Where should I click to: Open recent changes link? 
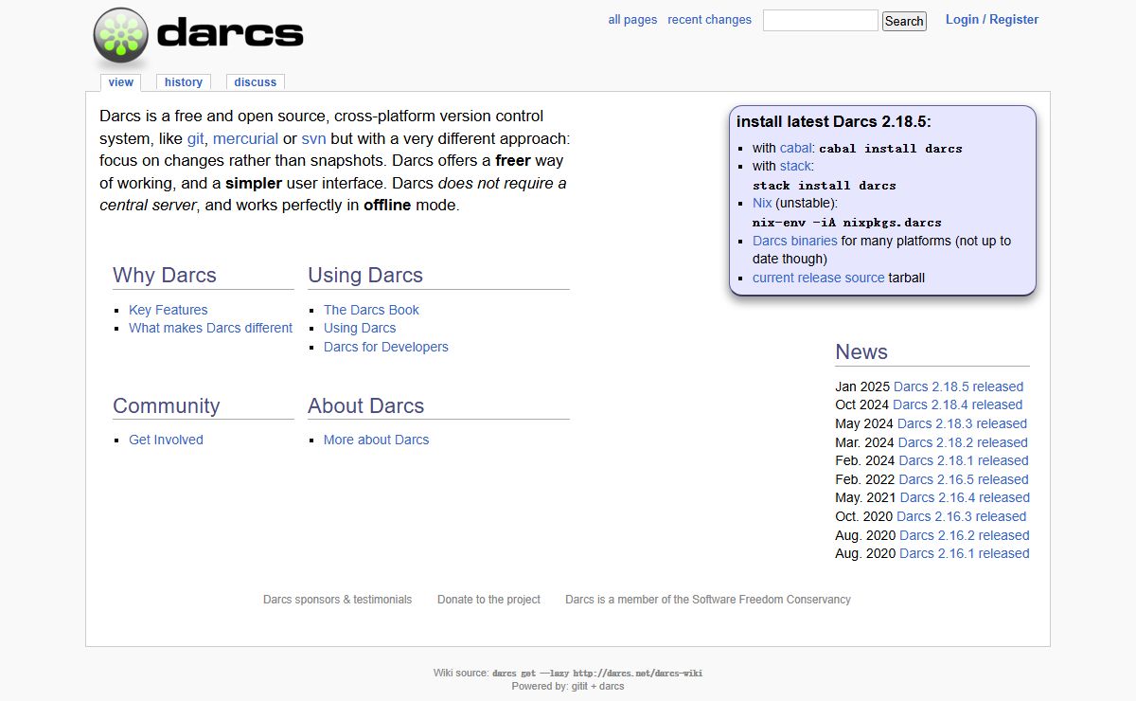click(x=709, y=20)
